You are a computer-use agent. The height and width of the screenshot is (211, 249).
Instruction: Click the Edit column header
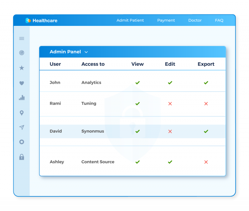click(x=170, y=64)
